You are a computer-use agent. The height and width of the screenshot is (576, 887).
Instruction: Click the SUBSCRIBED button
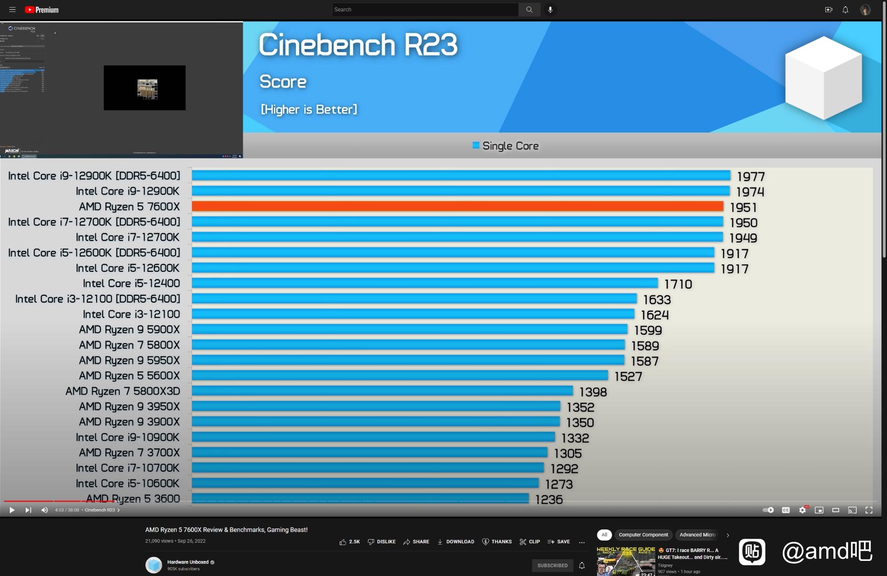click(553, 565)
